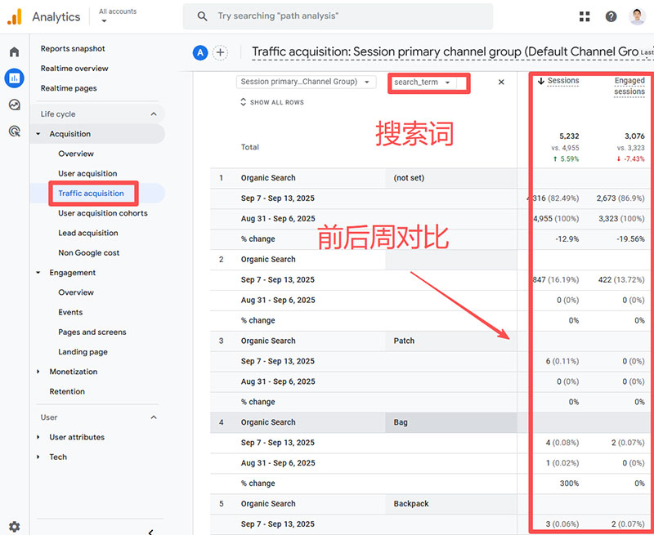Open the Google apps grid icon

click(585, 16)
